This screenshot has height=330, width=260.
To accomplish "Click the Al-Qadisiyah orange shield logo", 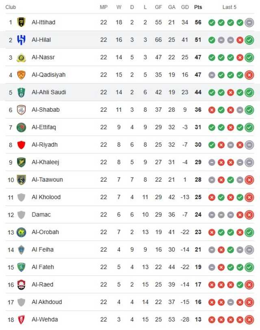I will (x=21, y=75).
